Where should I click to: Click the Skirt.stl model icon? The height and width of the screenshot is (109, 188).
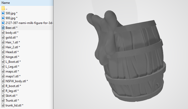(3, 96)
